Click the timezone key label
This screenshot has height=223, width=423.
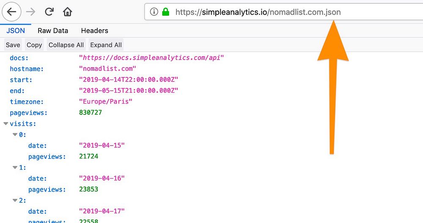click(27, 102)
